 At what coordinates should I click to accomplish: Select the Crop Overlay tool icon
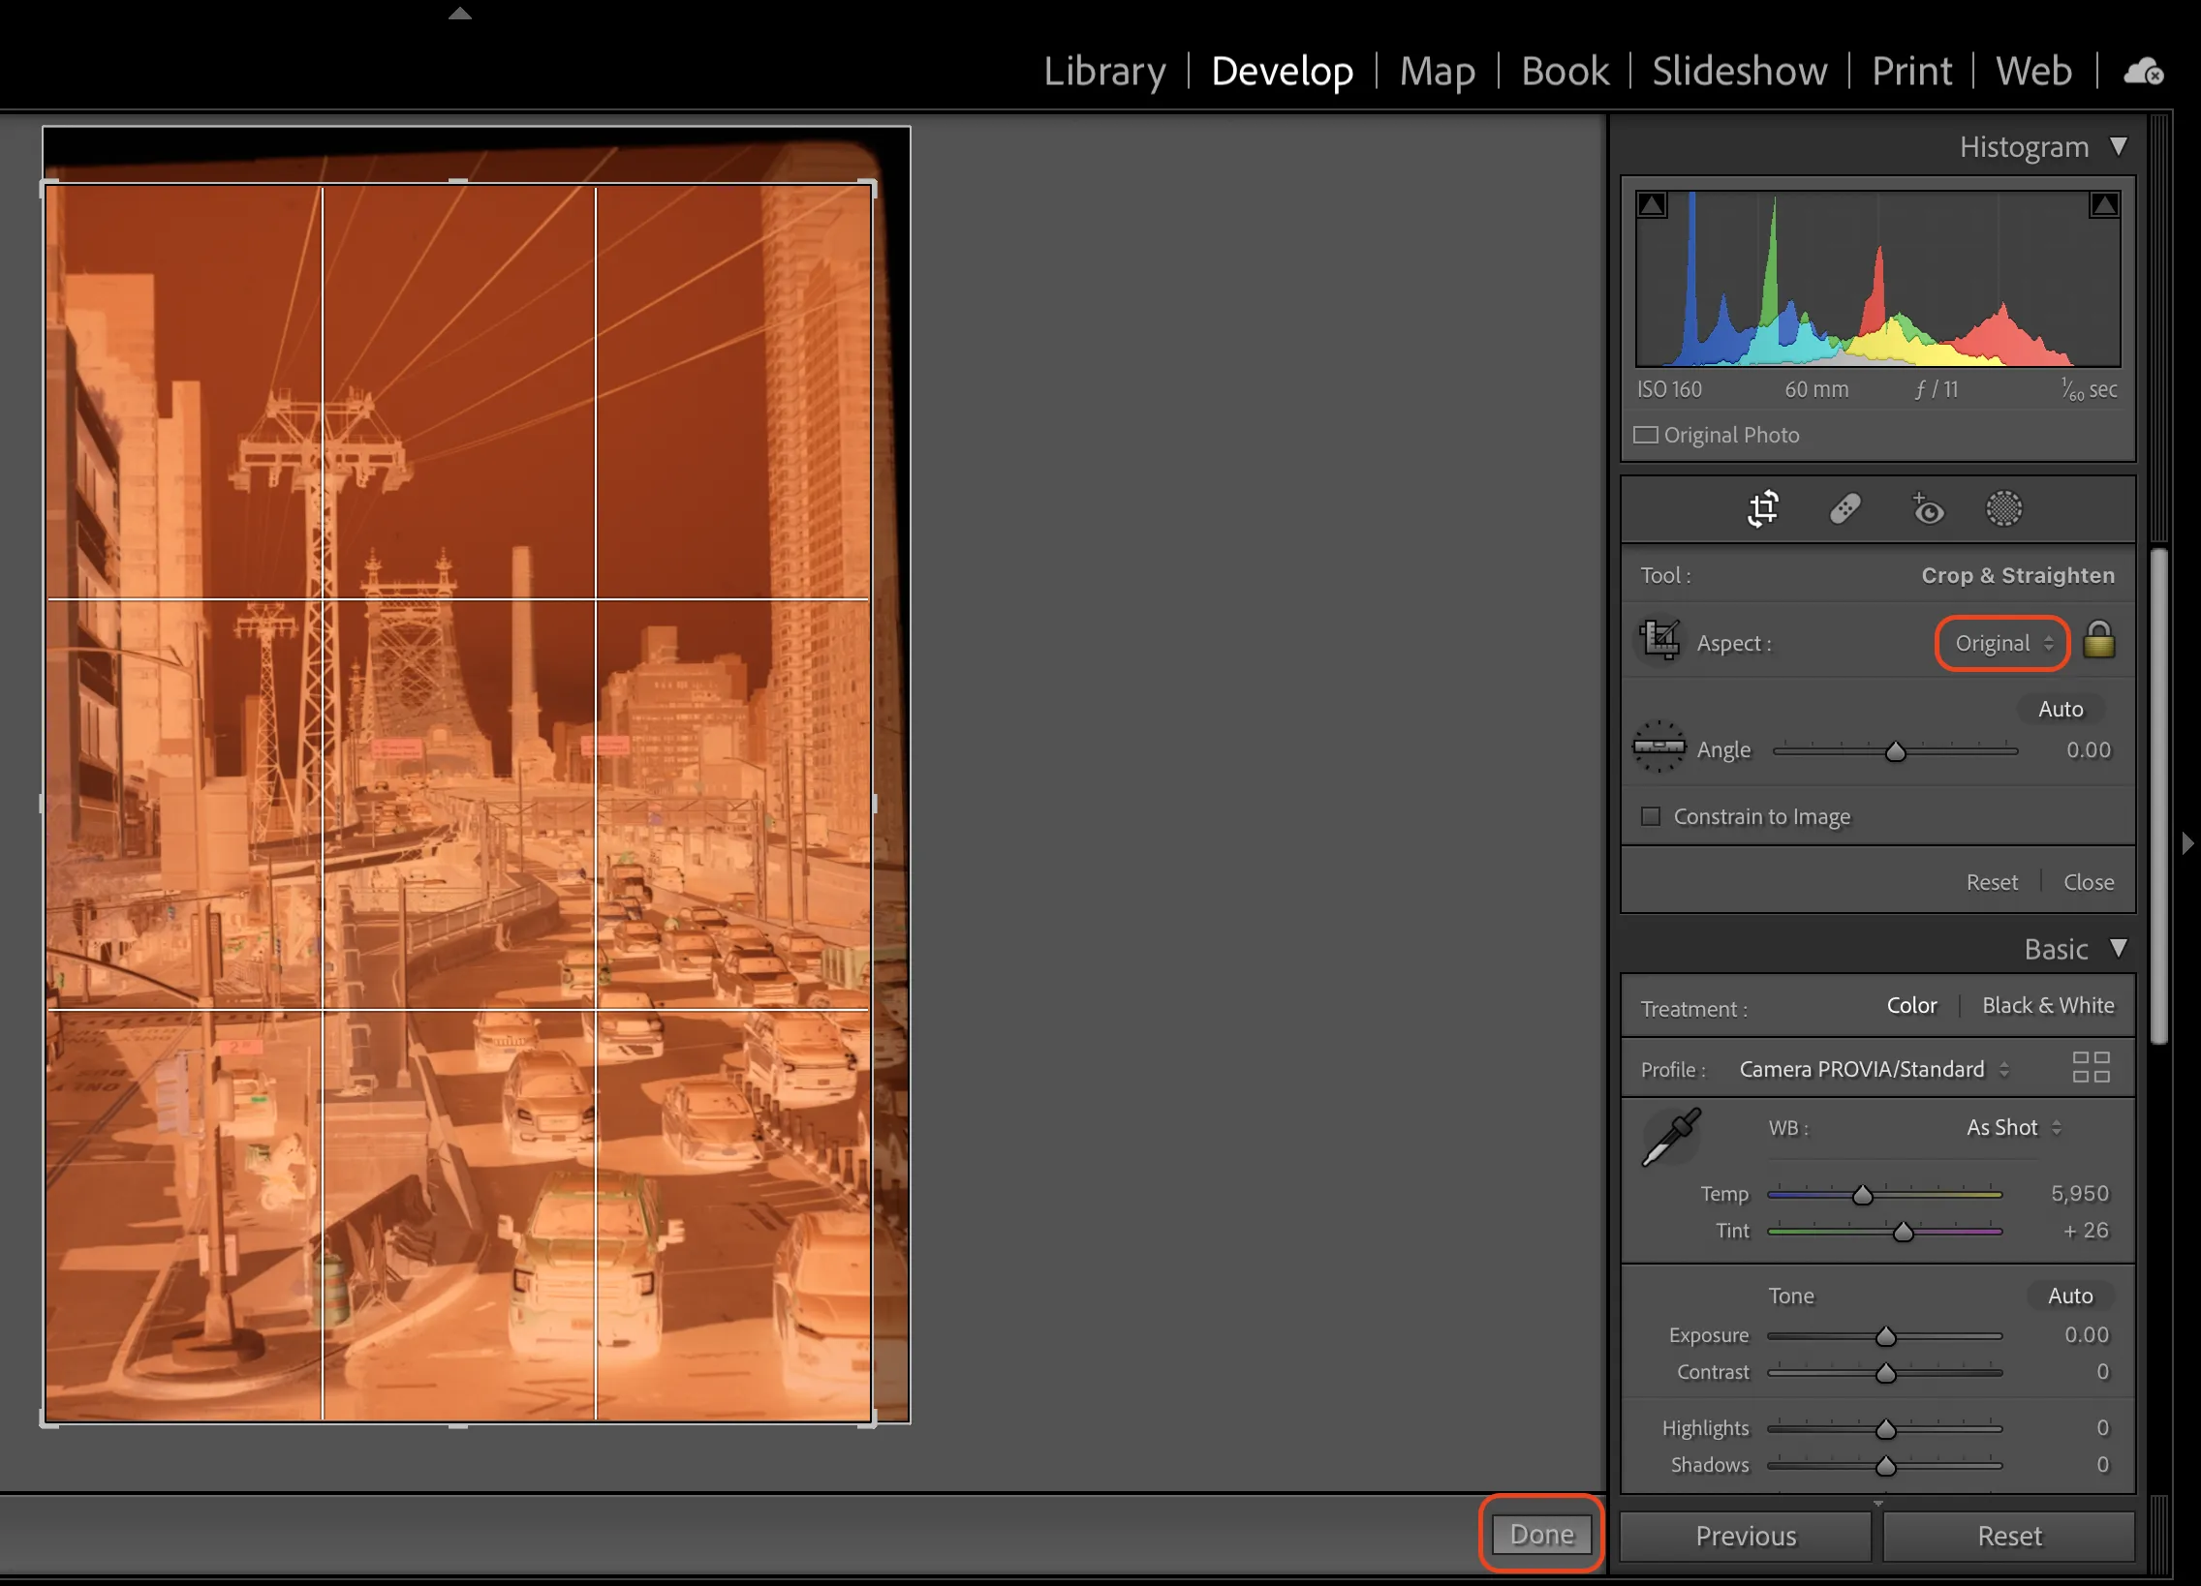1762,508
